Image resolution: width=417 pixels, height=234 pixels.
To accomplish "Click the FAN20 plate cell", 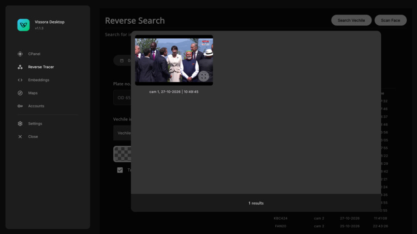I will [x=280, y=226].
